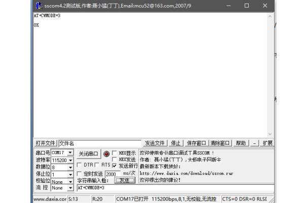Screen dimensions: 304x203
Task: Open the 校验位 parity dropdown
Action: click(x=70, y=181)
